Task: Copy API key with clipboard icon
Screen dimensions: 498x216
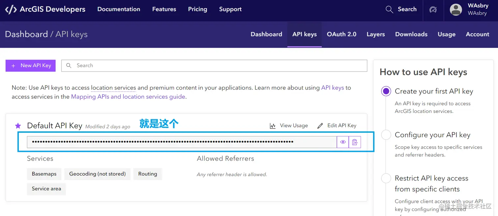Action: pos(355,142)
